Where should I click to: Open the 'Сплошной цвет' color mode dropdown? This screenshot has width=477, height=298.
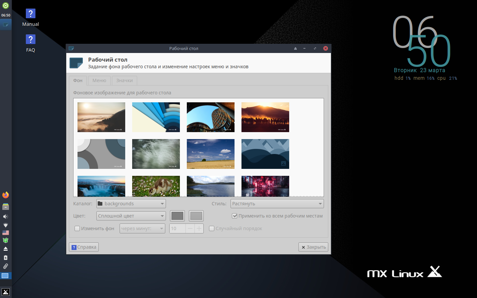coord(131,216)
